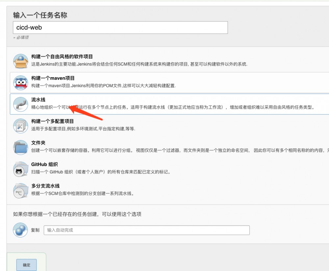Click the multi-configuration project icon
The height and width of the screenshot is (271, 329).
(x=20, y=126)
